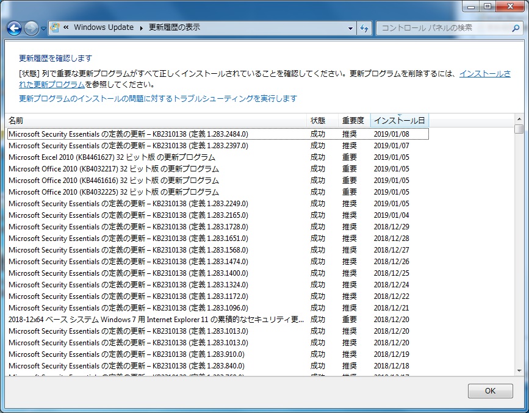529x413 pixels.
Task: Click the install date 2018/12/21
Action: [391, 307]
